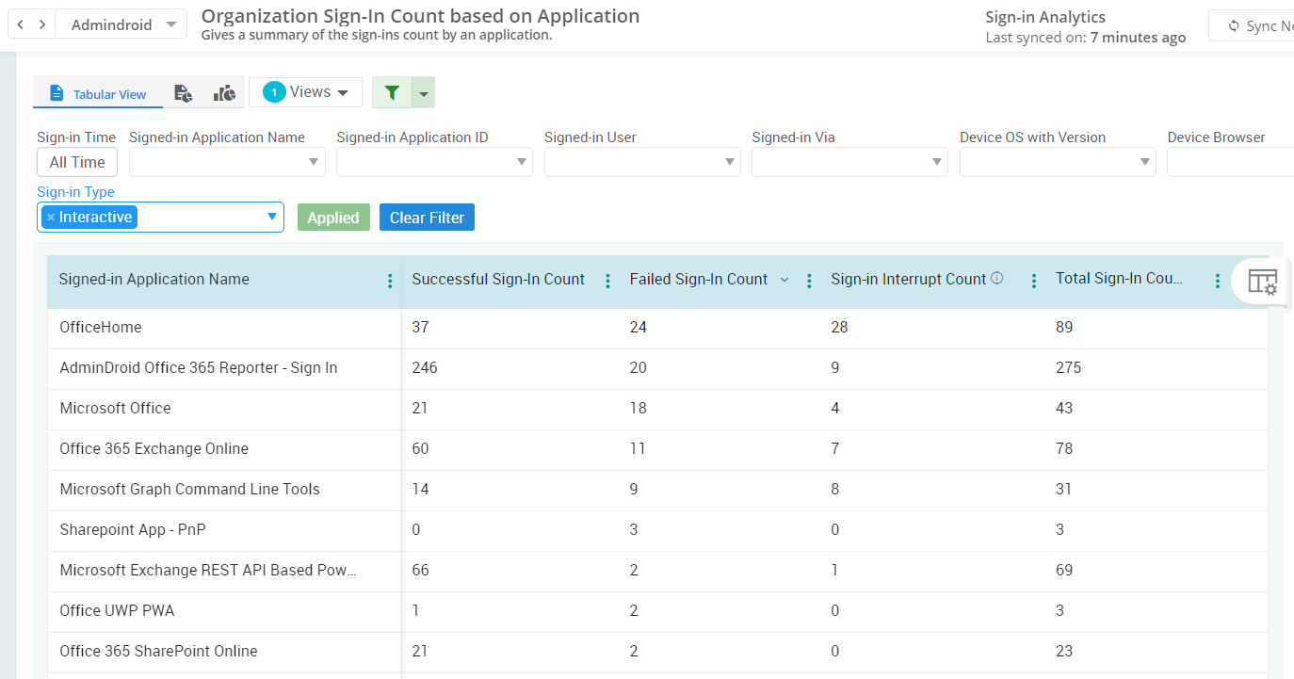Click the forward navigation arrow
The width and height of the screenshot is (1294, 679).
tap(42, 24)
